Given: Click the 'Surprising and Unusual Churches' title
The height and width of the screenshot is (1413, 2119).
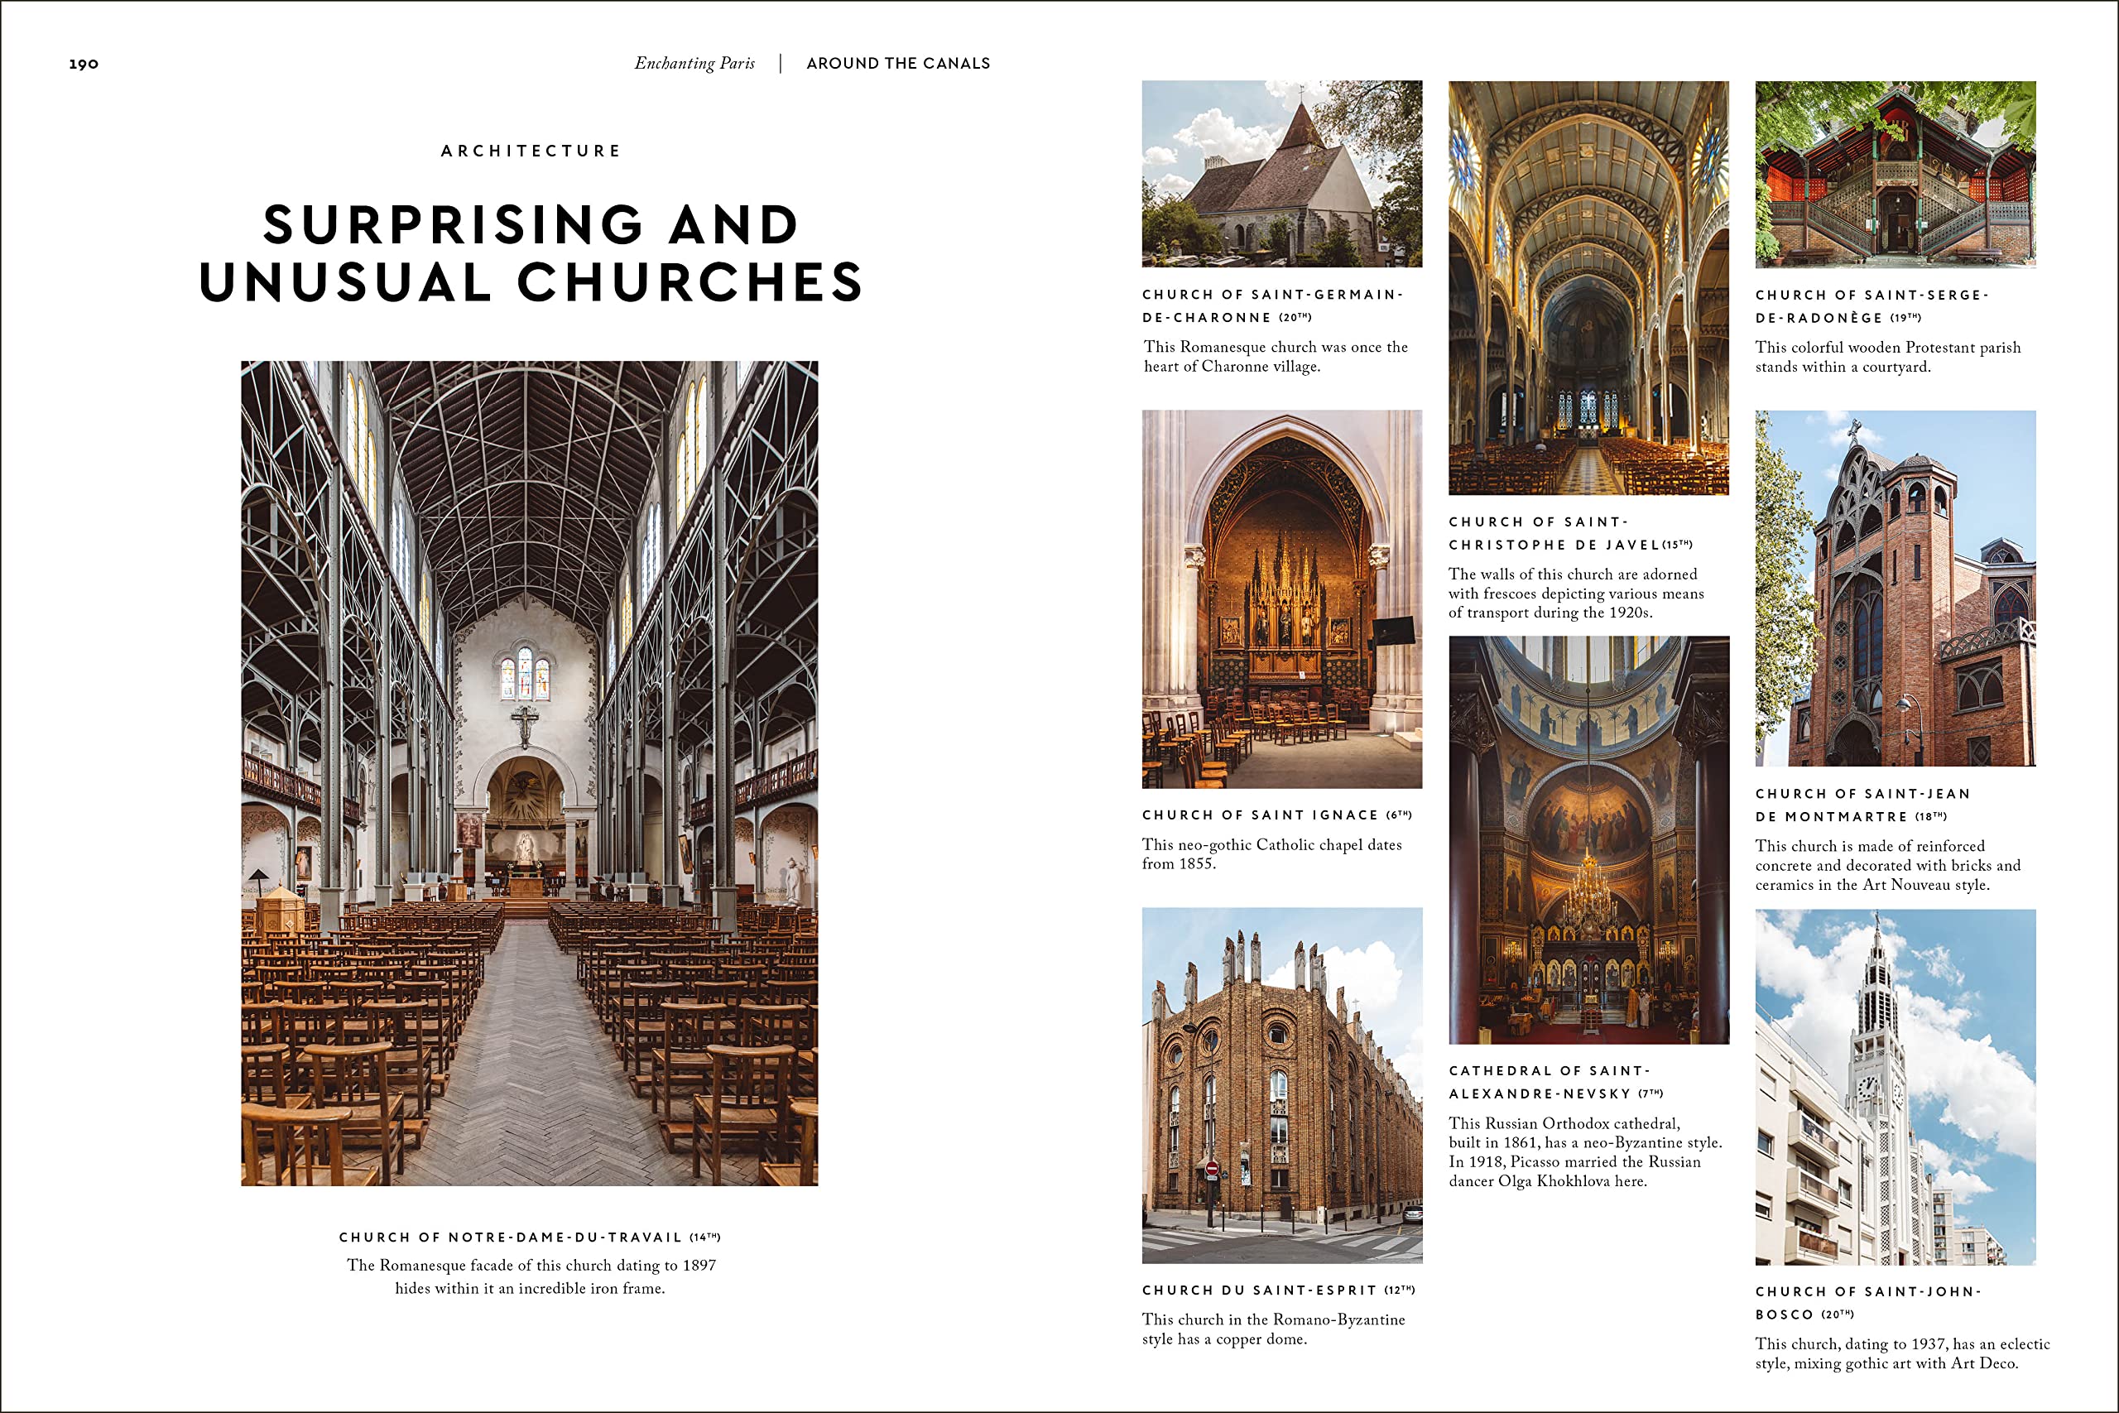Looking at the screenshot, I should coord(531,252).
